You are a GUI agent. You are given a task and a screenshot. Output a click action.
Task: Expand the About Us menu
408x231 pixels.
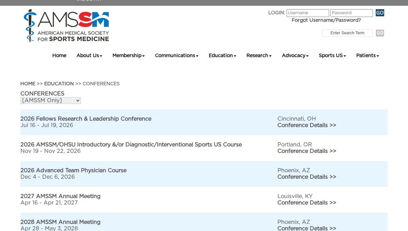tap(89, 55)
